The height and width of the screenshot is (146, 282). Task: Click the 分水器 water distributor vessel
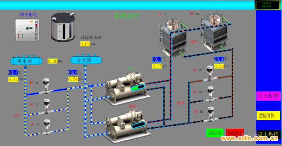pyautogui.click(x=84, y=60)
